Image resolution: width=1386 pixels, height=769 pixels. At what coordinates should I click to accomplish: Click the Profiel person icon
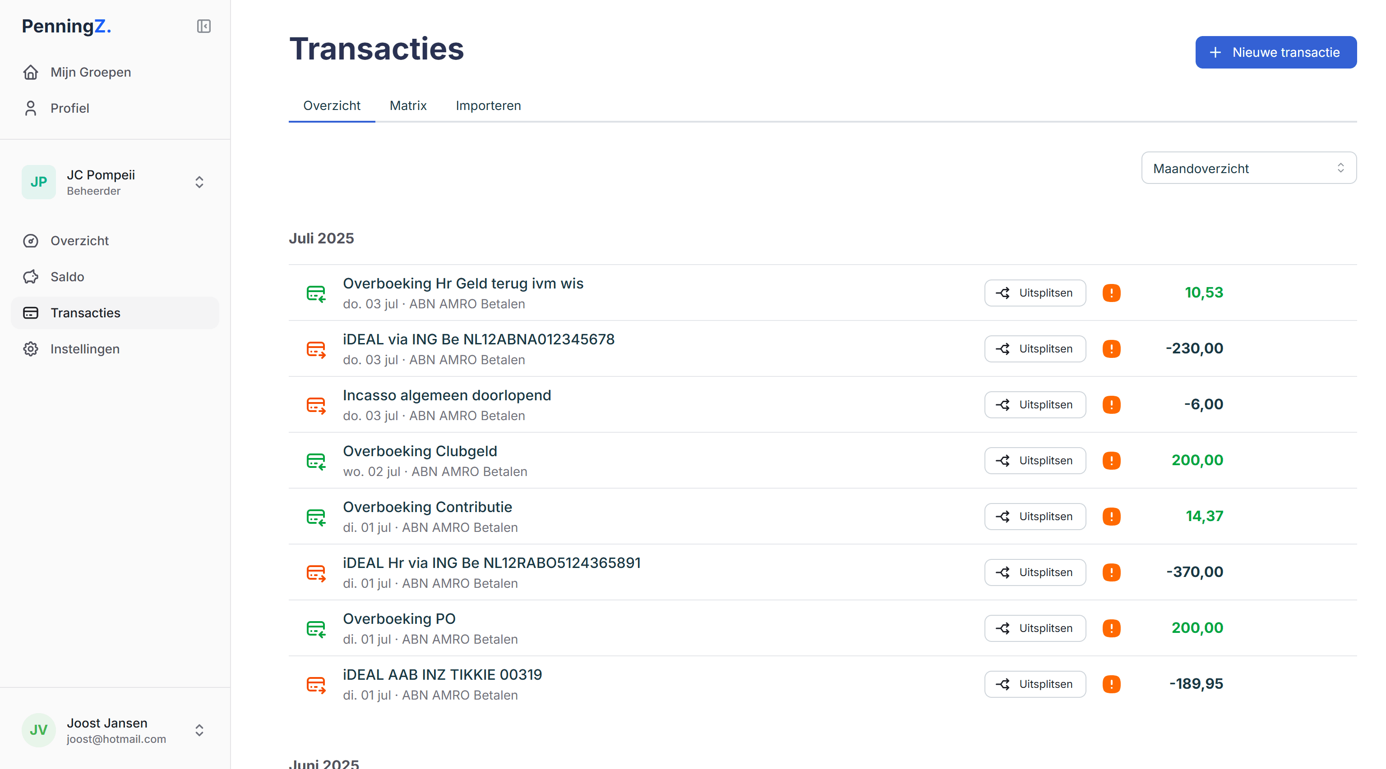[31, 108]
